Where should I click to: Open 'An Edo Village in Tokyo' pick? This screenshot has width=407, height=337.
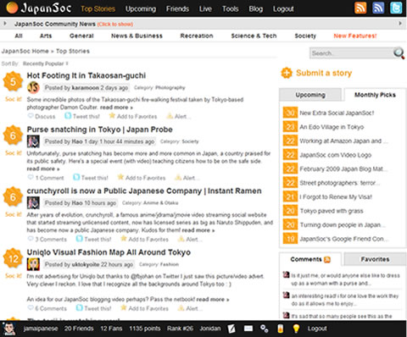332,127
